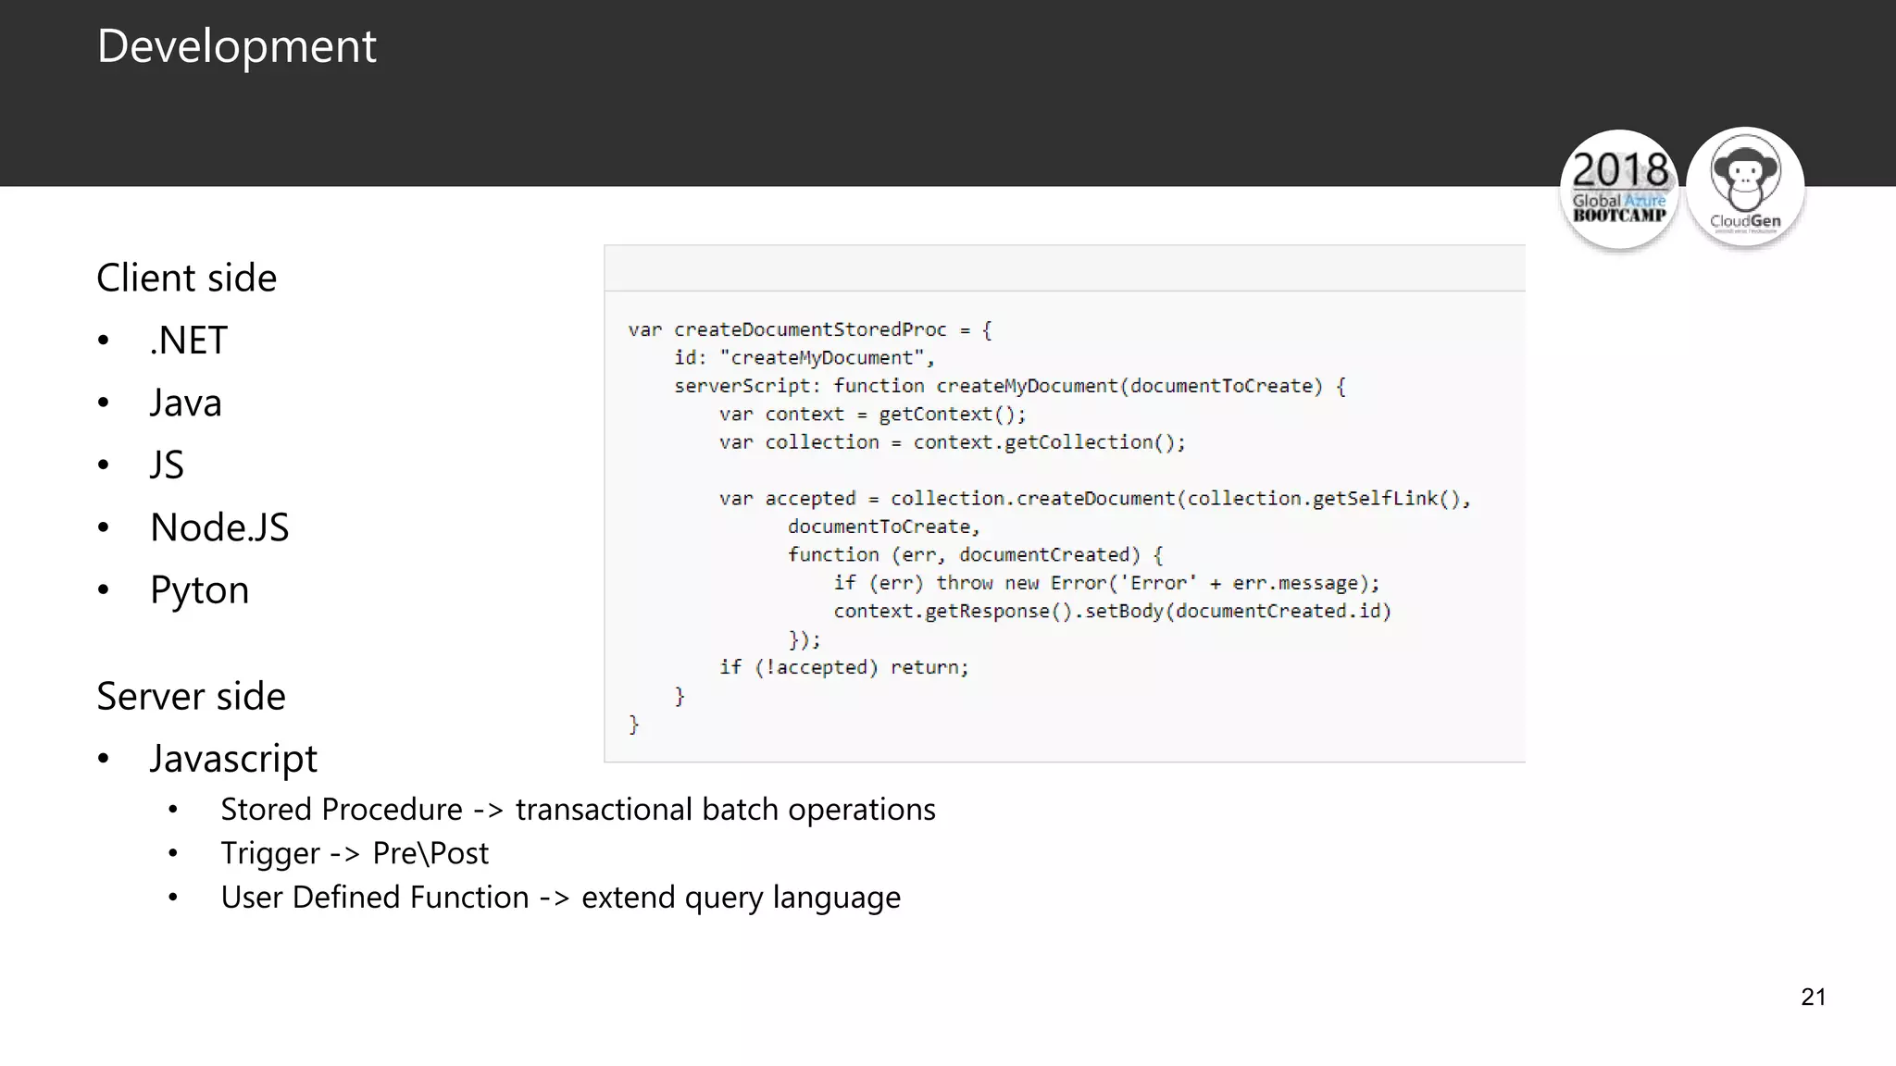Click the 'var createDocumentStoredProc = {' code line

(x=810, y=329)
